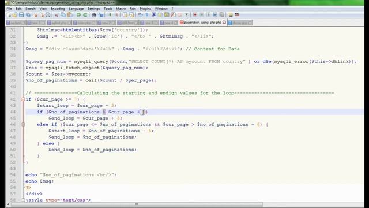Click the '// Content for Data' comment
Screen dimensions: 369x208
[213, 49]
